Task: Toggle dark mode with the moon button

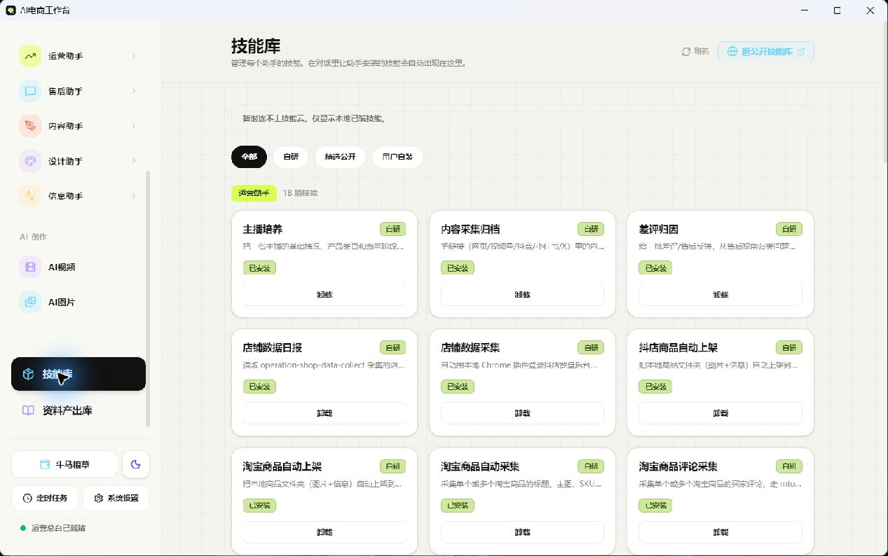Action: pos(136,464)
